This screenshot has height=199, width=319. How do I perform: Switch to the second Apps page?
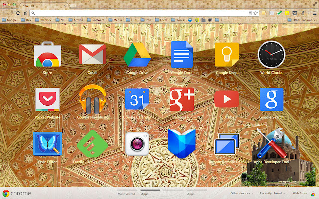pyautogui.click(x=191, y=194)
